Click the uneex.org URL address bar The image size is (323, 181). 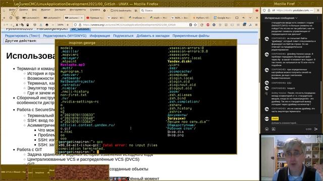(x=135, y=25)
